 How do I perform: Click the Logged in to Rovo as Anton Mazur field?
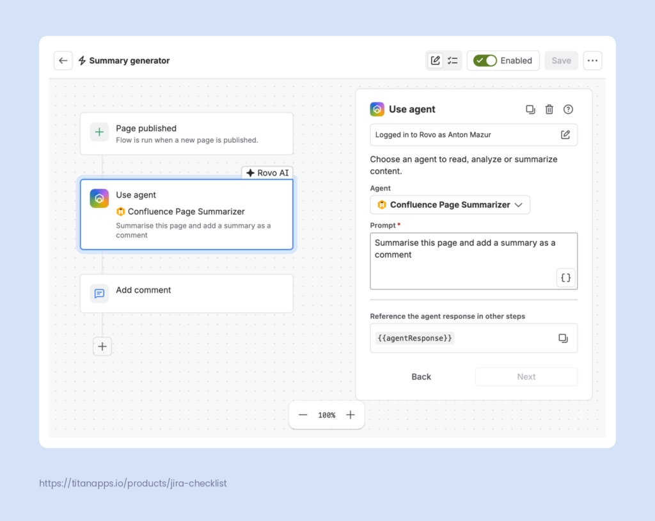click(x=474, y=134)
